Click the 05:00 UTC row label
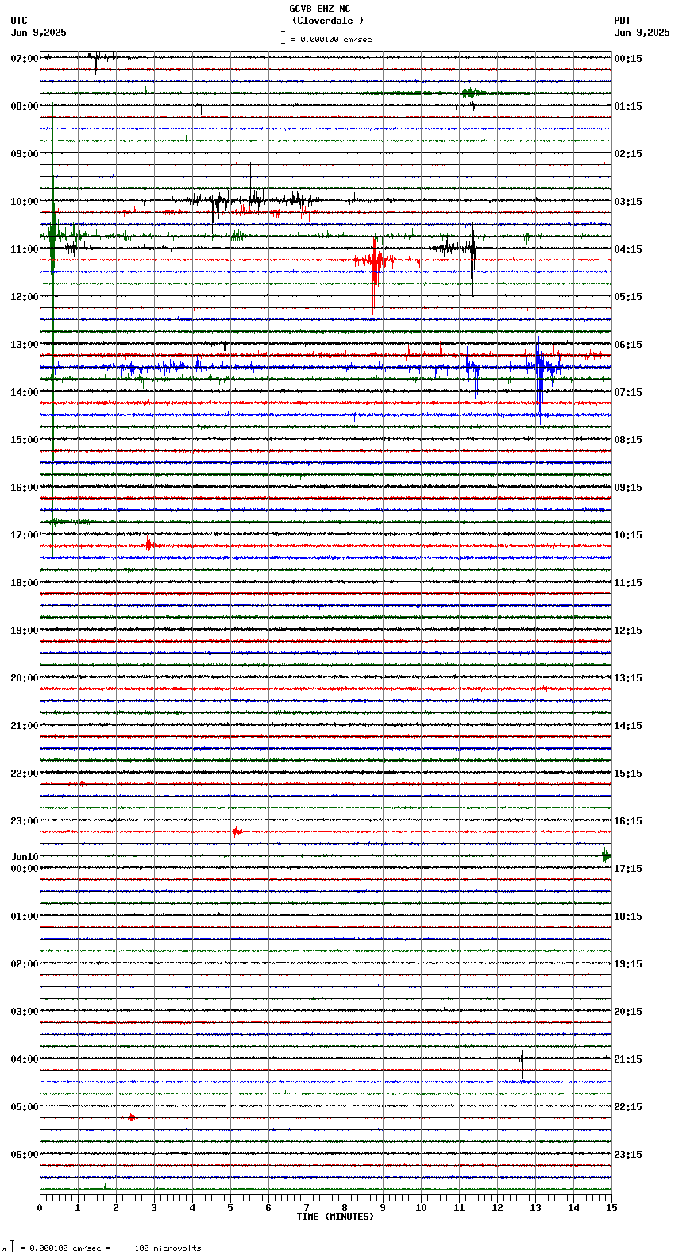675x1258 pixels. tap(25, 1107)
